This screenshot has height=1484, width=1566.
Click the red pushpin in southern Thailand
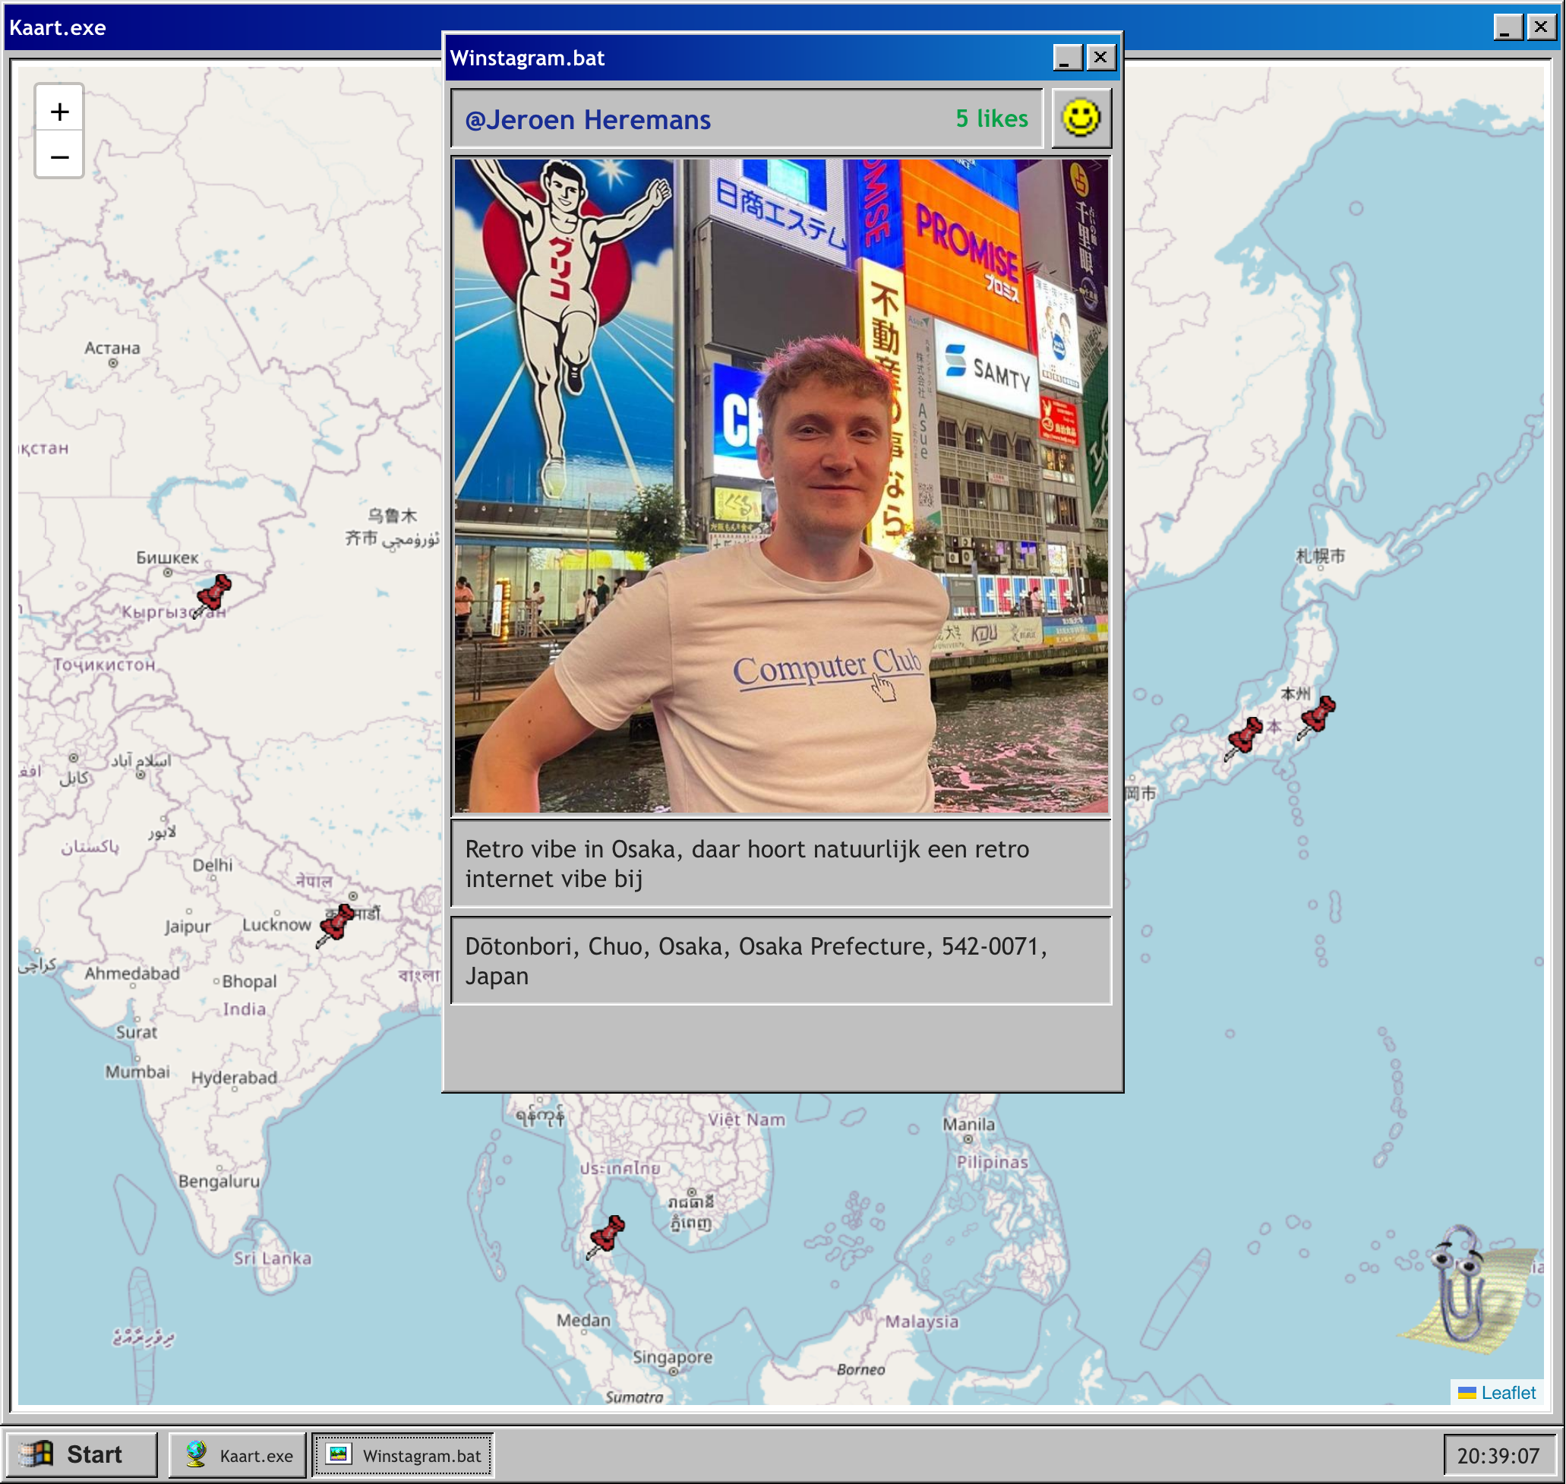click(x=607, y=1235)
